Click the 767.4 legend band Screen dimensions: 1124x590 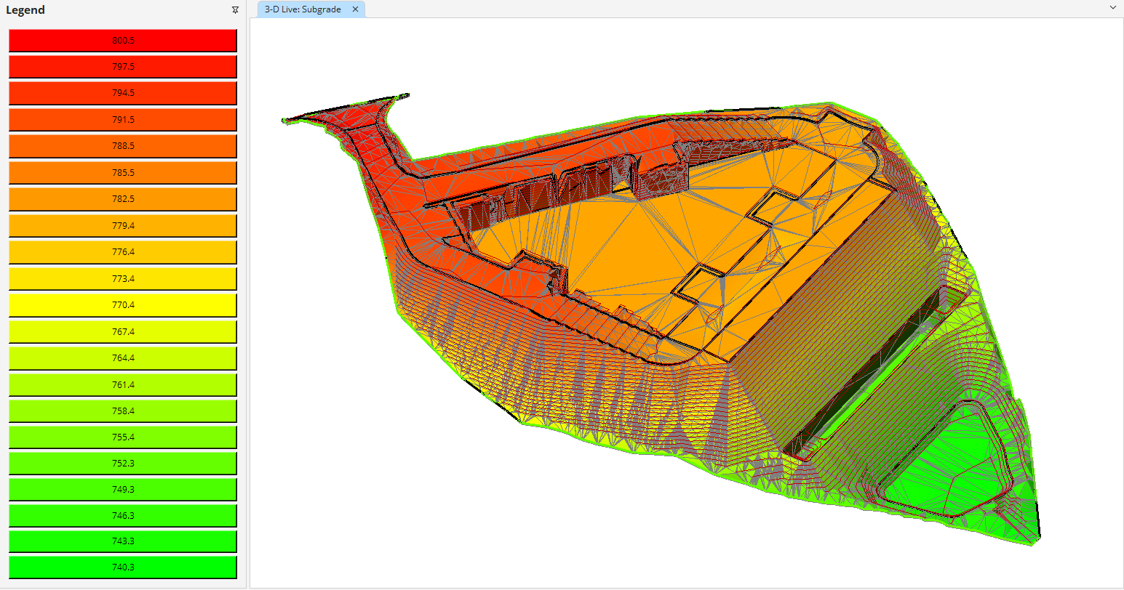coord(122,331)
